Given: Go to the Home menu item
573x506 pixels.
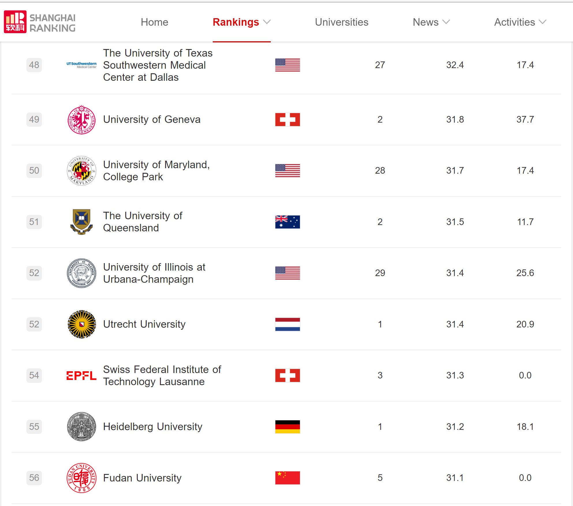Looking at the screenshot, I should pos(154,22).
